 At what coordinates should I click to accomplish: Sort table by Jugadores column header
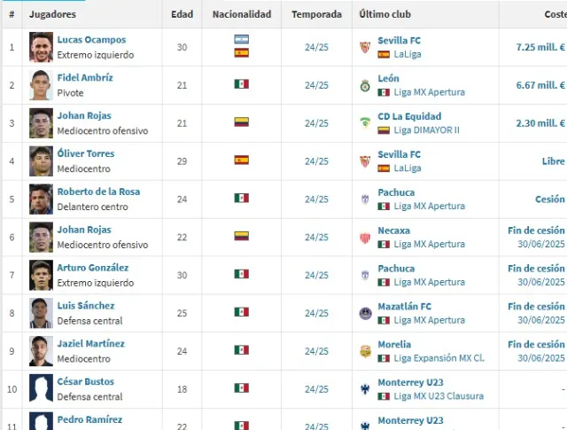52,15
